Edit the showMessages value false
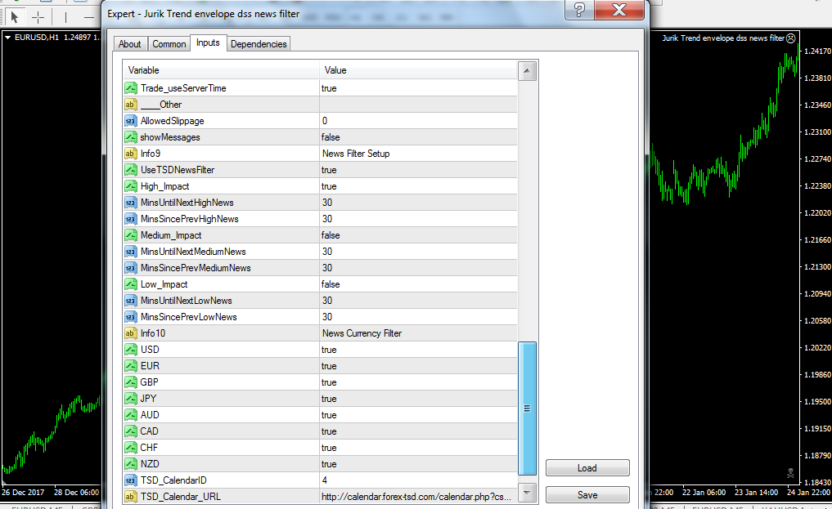Screen dimensions: 832x509 tap(418, 137)
